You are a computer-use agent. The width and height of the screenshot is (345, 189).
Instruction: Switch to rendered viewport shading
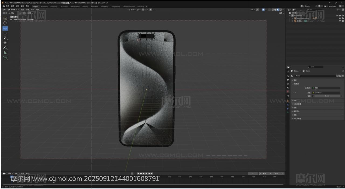tap(281, 9)
